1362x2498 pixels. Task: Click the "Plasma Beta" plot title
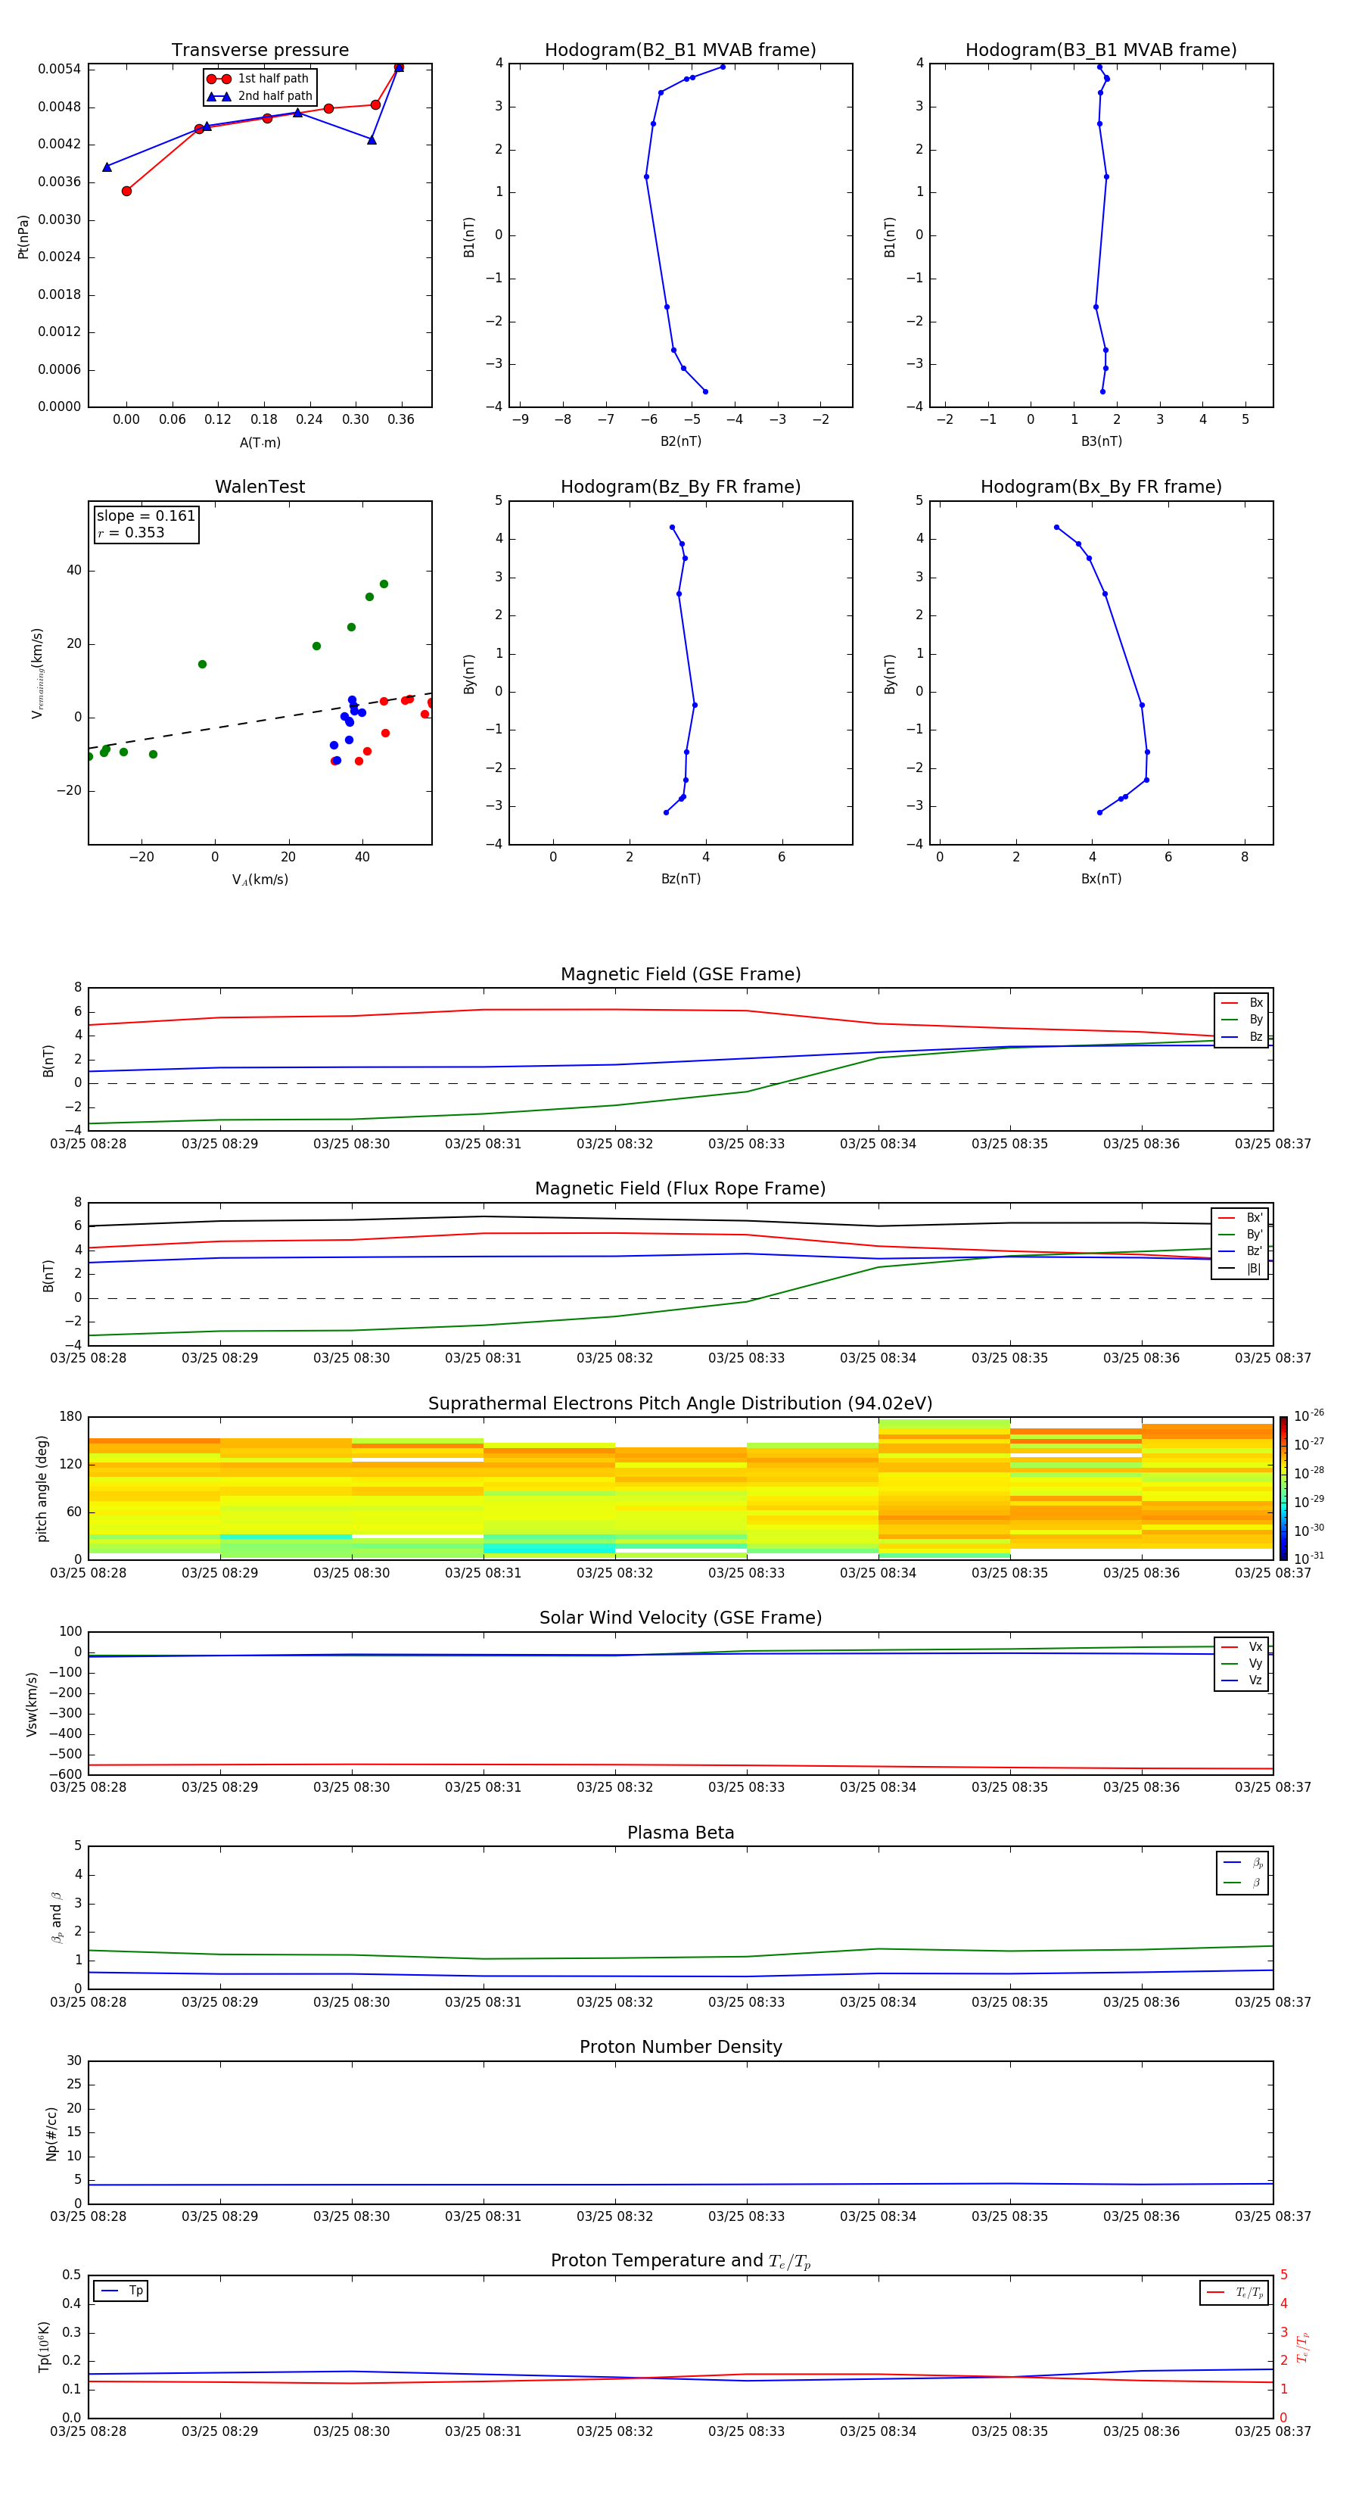(x=680, y=1833)
